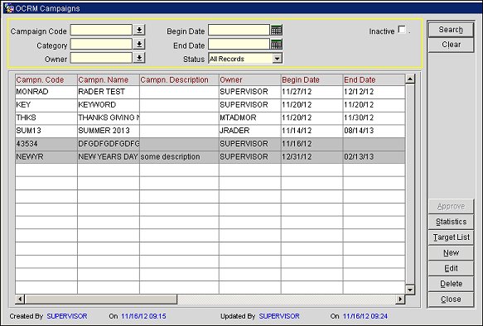Click the vertical scrollbar up arrow
The height and width of the screenshot is (326, 483).
click(410, 79)
